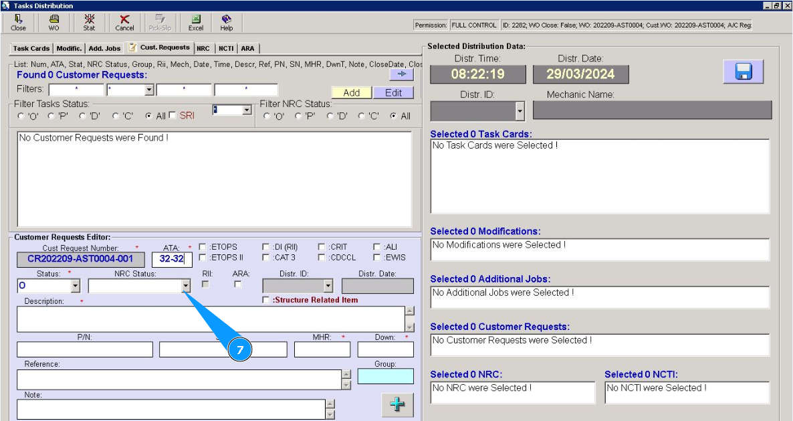Click the blue right-arrow button
This screenshot has height=421, width=793.
click(x=402, y=74)
